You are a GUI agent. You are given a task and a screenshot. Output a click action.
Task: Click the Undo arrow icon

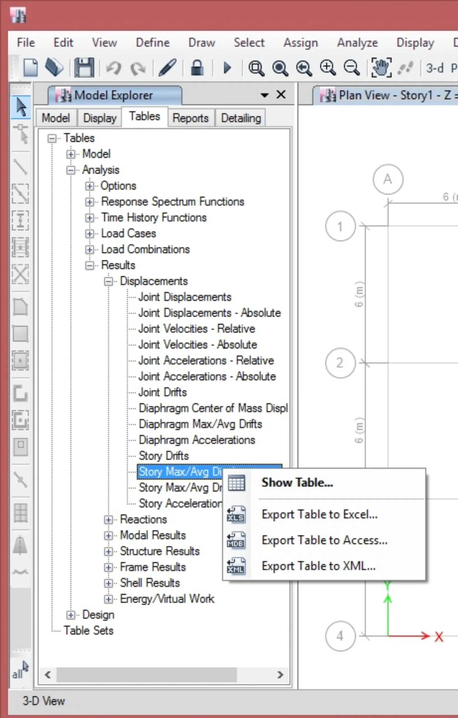pyautogui.click(x=114, y=68)
